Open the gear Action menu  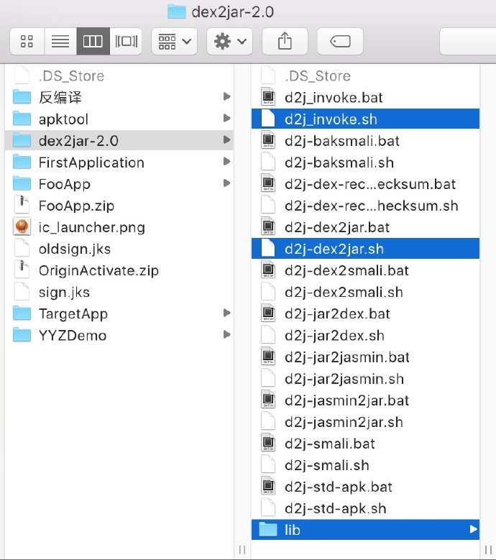[x=229, y=42]
